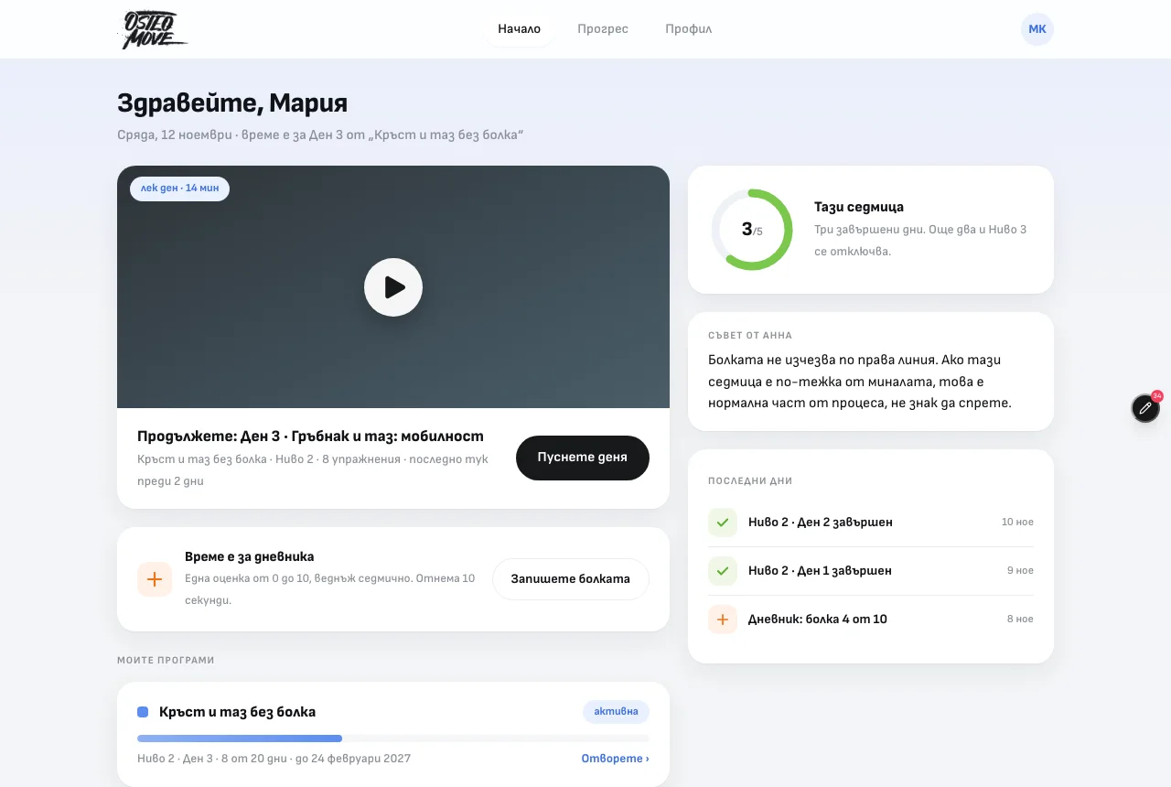Image resolution: width=1171 pixels, height=787 pixels.
Task: Click the 10 ное date
Action: point(1017,523)
